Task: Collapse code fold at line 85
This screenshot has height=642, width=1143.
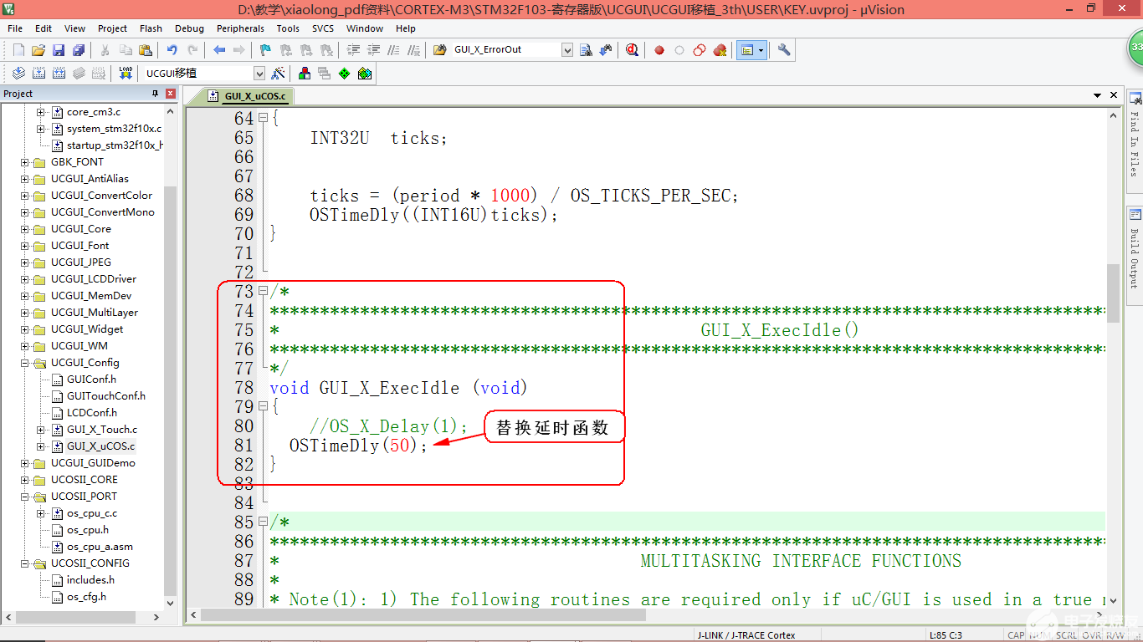Action: 263,522
